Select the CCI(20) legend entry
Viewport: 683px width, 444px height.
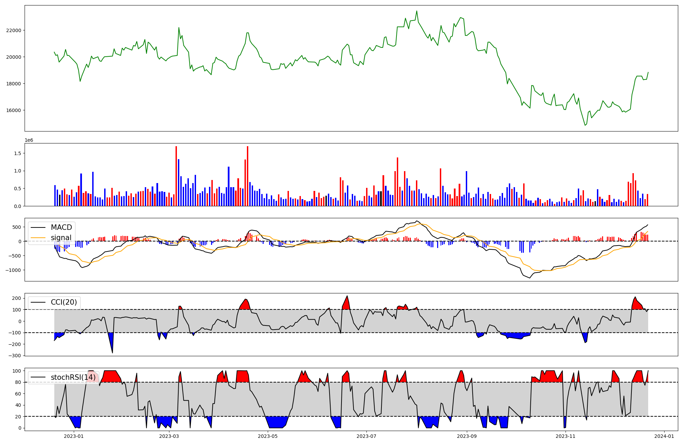[64, 302]
